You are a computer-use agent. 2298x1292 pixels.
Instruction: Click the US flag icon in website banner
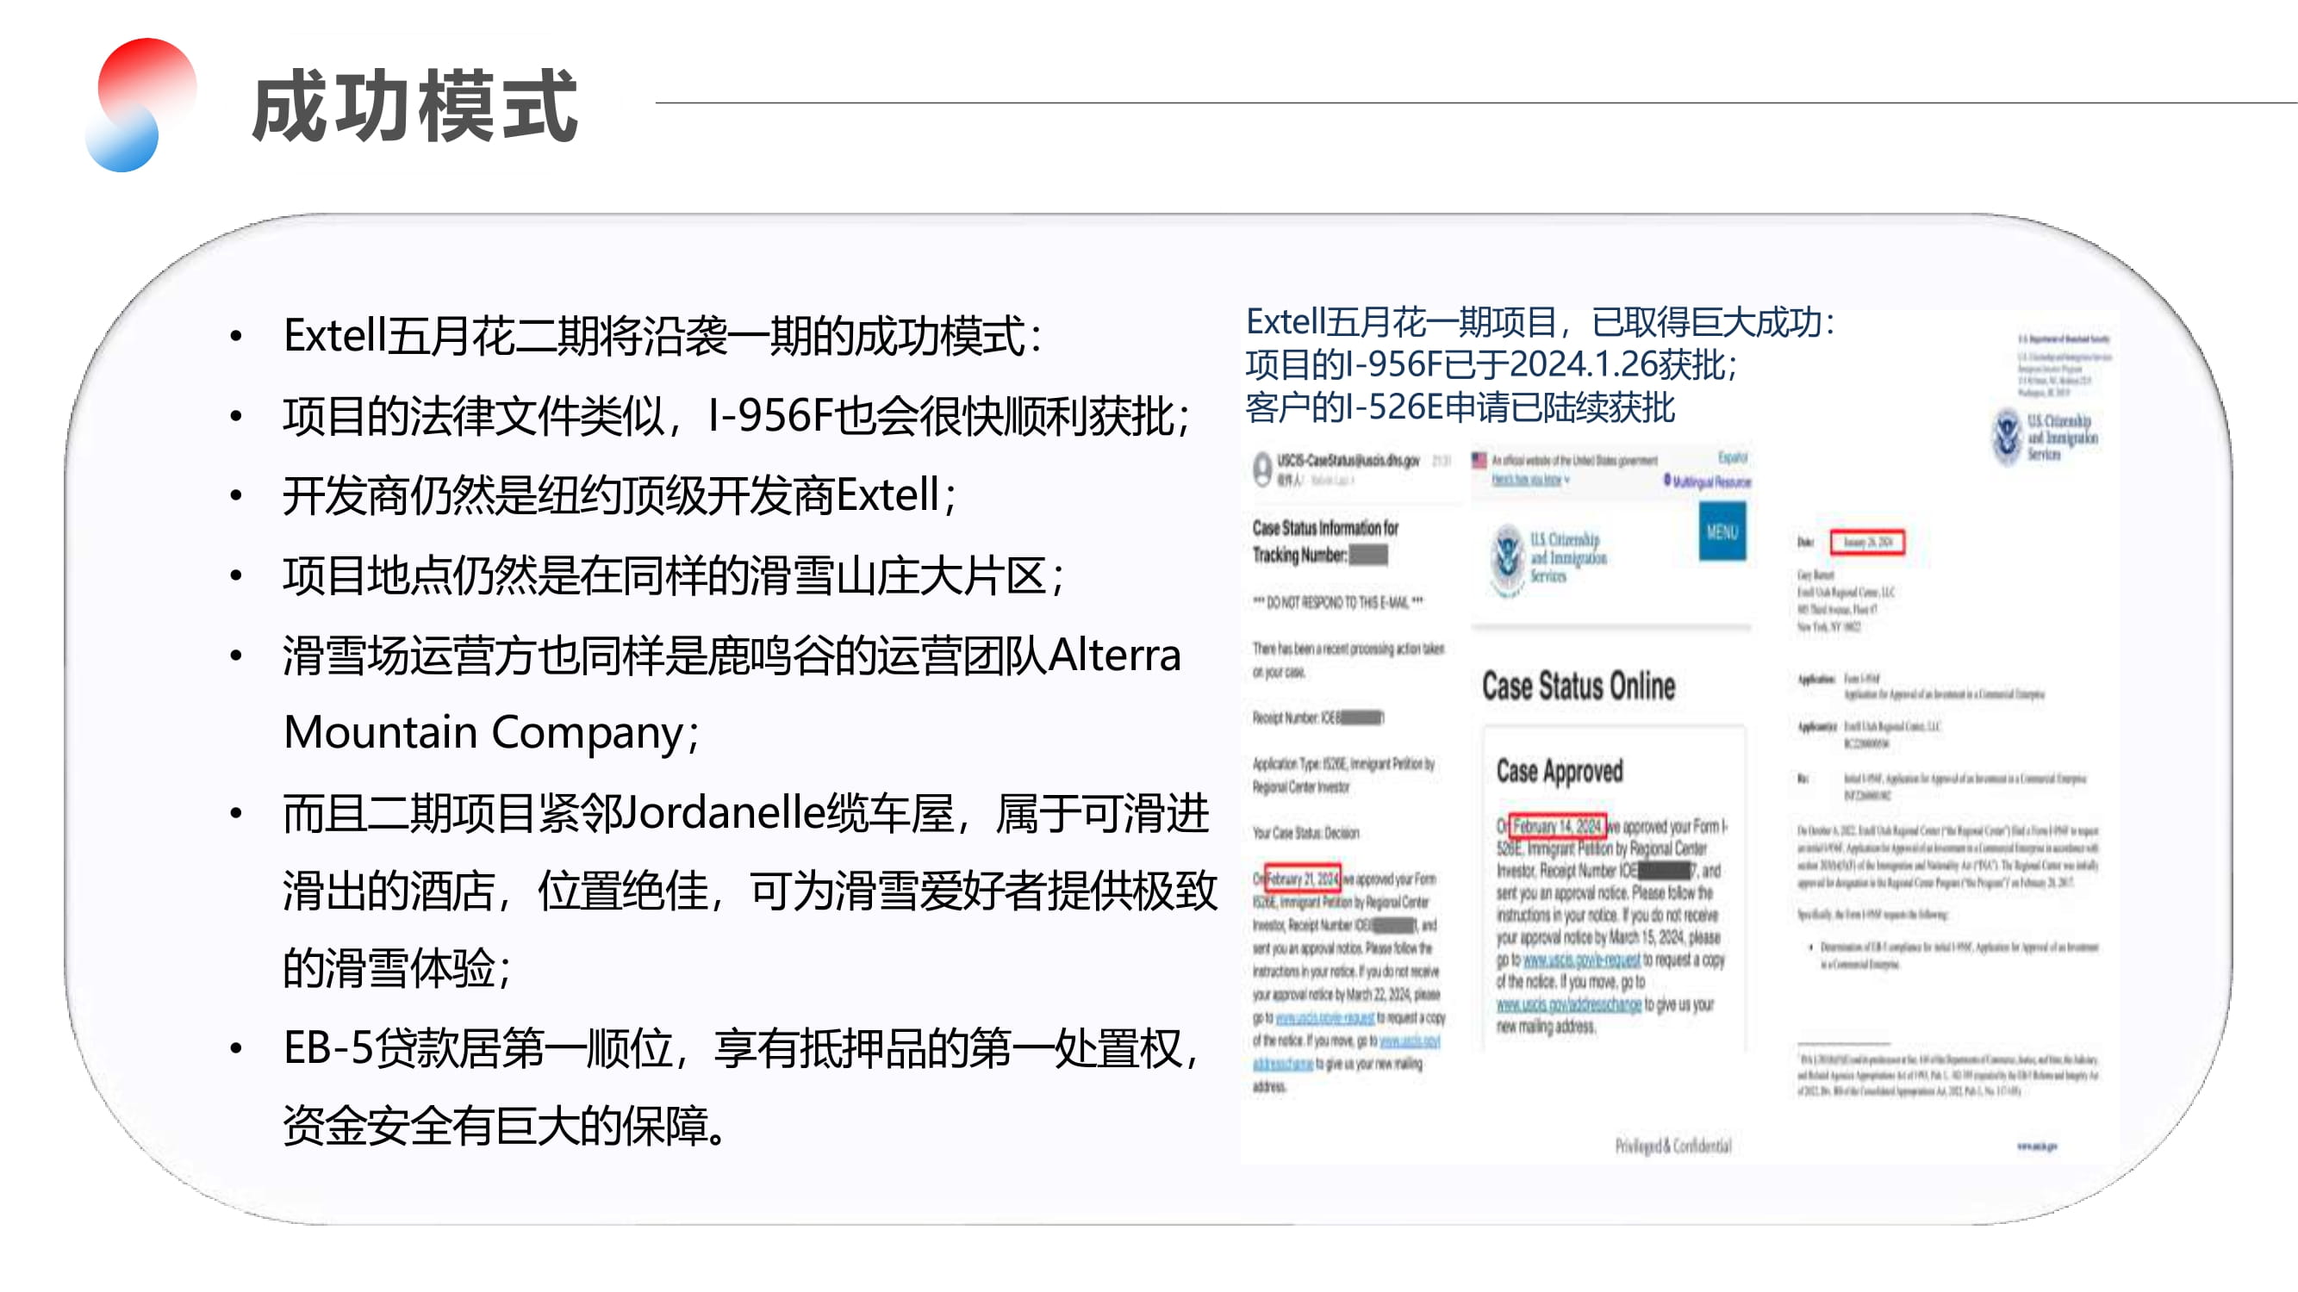click(1479, 460)
